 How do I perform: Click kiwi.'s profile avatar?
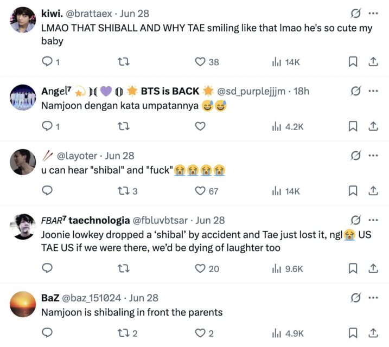tap(23, 20)
